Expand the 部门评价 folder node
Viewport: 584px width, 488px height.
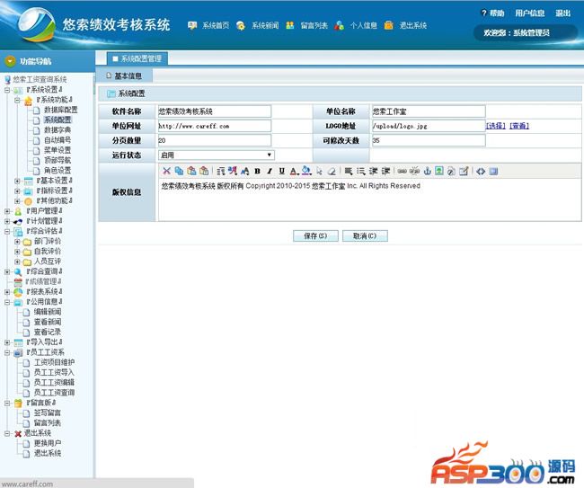pos(17,242)
